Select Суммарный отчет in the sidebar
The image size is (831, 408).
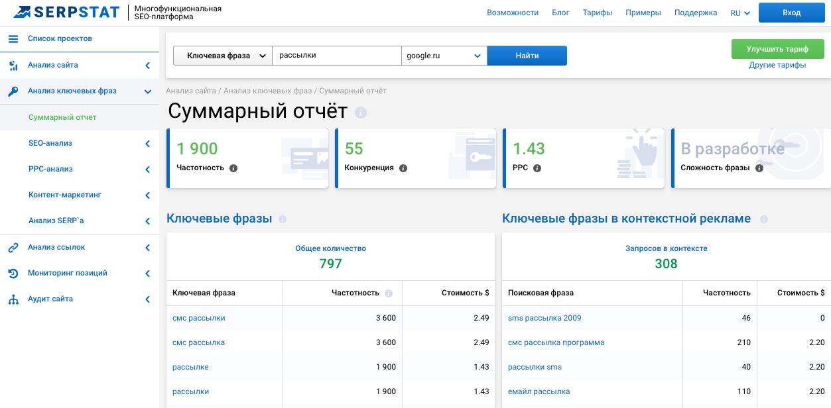62,117
